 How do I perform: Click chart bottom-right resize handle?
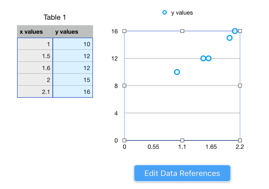point(240,140)
